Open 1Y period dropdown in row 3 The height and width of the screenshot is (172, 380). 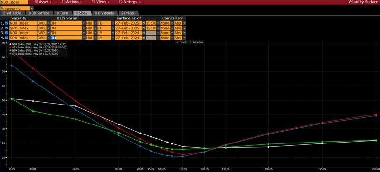pyautogui.click(x=113, y=33)
